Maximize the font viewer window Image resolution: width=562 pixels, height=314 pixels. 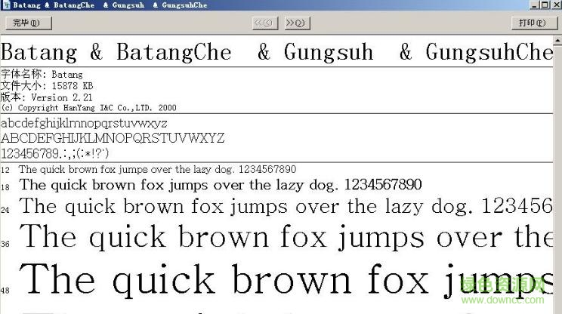coord(545,5)
